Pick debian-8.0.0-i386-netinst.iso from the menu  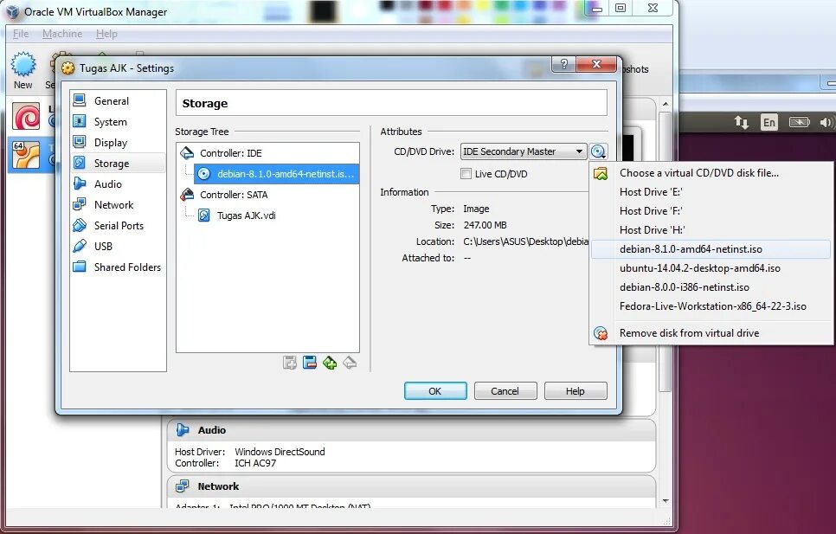[x=711, y=287]
